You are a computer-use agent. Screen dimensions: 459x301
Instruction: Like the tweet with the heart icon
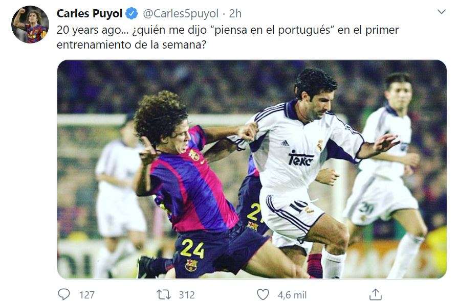(x=263, y=294)
